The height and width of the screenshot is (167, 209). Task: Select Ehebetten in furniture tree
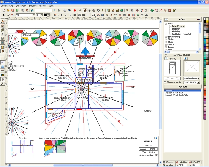click(176, 29)
